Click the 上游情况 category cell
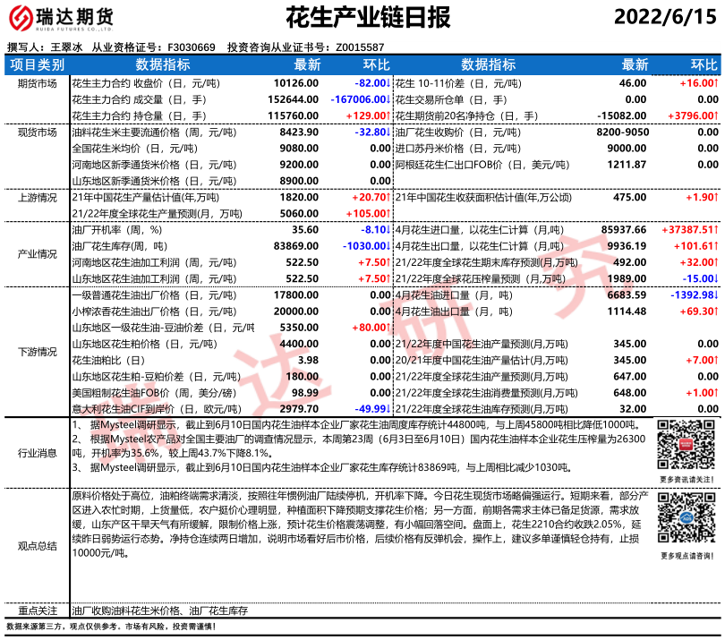Image resolution: width=725 pixels, height=640 pixels. (x=37, y=197)
